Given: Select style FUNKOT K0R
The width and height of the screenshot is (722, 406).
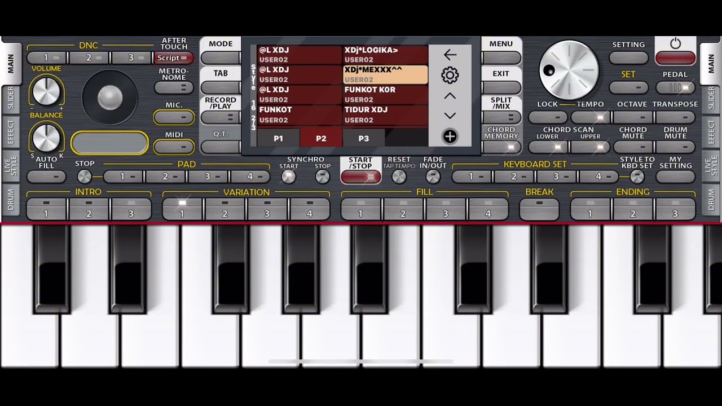Looking at the screenshot, I should [x=385, y=95].
